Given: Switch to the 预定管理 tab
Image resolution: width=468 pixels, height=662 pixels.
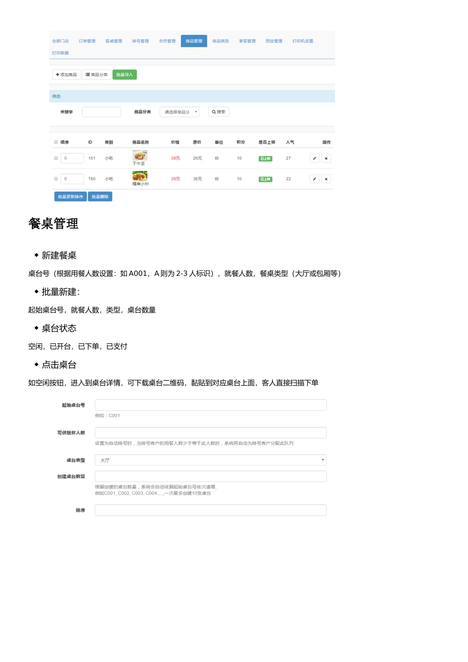Looking at the screenshot, I should pyautogui.click(x=274, y=41).
